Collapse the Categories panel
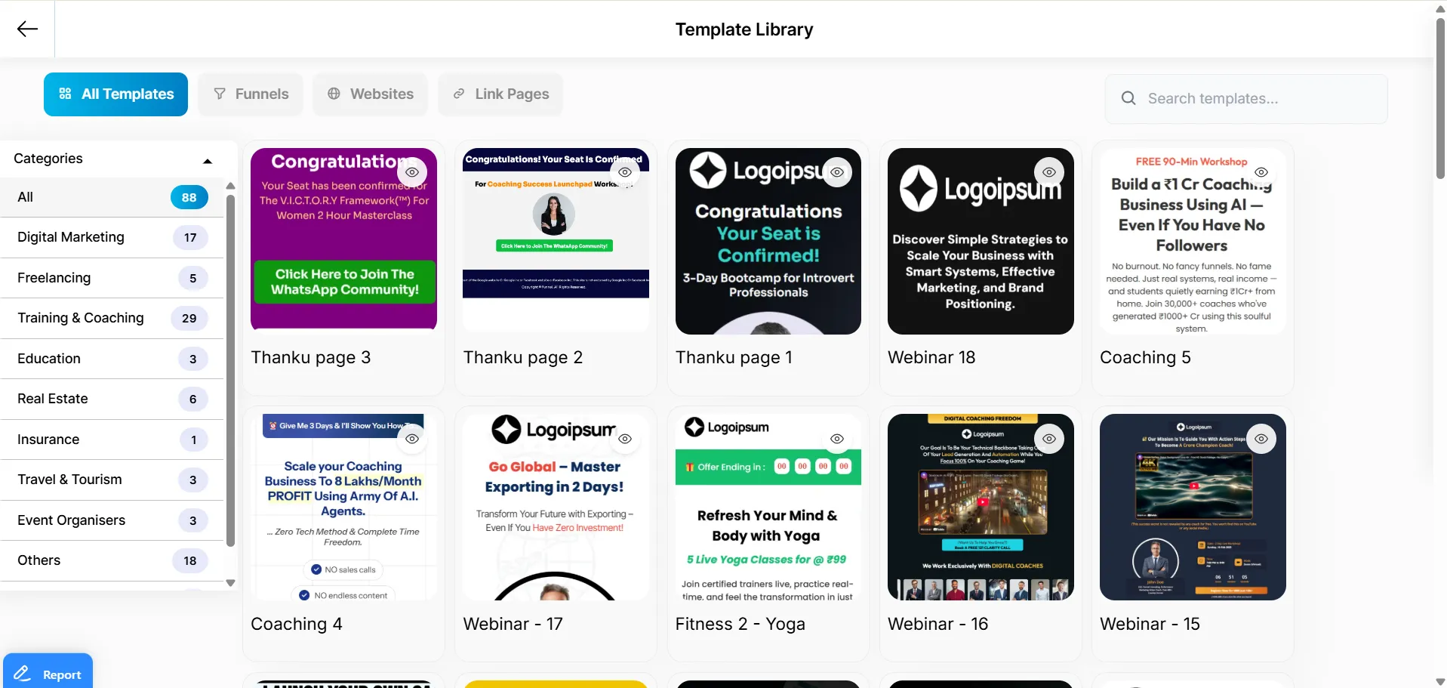1447x688 pixels. tap(208, 160)
